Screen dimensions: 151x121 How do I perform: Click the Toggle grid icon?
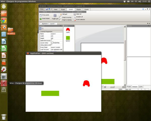55,15
